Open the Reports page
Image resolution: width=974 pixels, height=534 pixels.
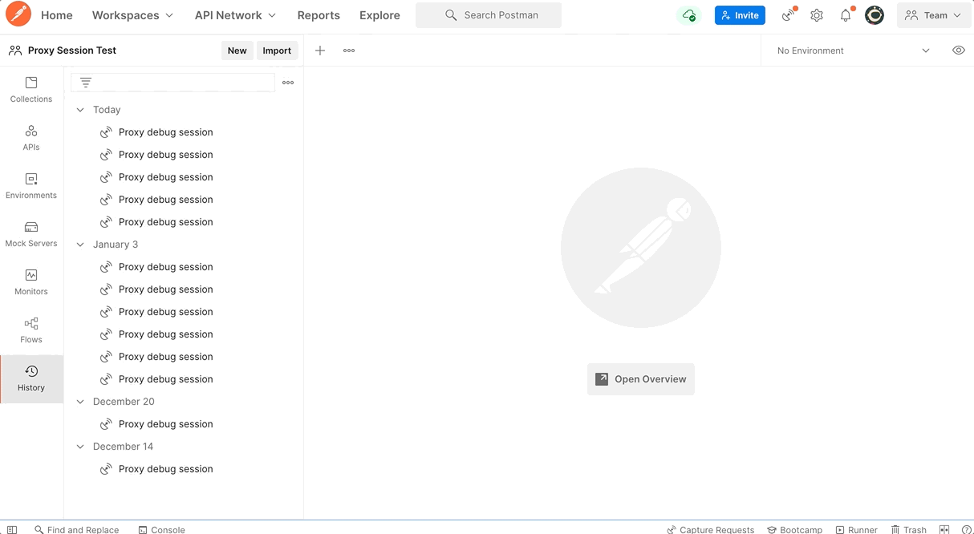point(319,15)
